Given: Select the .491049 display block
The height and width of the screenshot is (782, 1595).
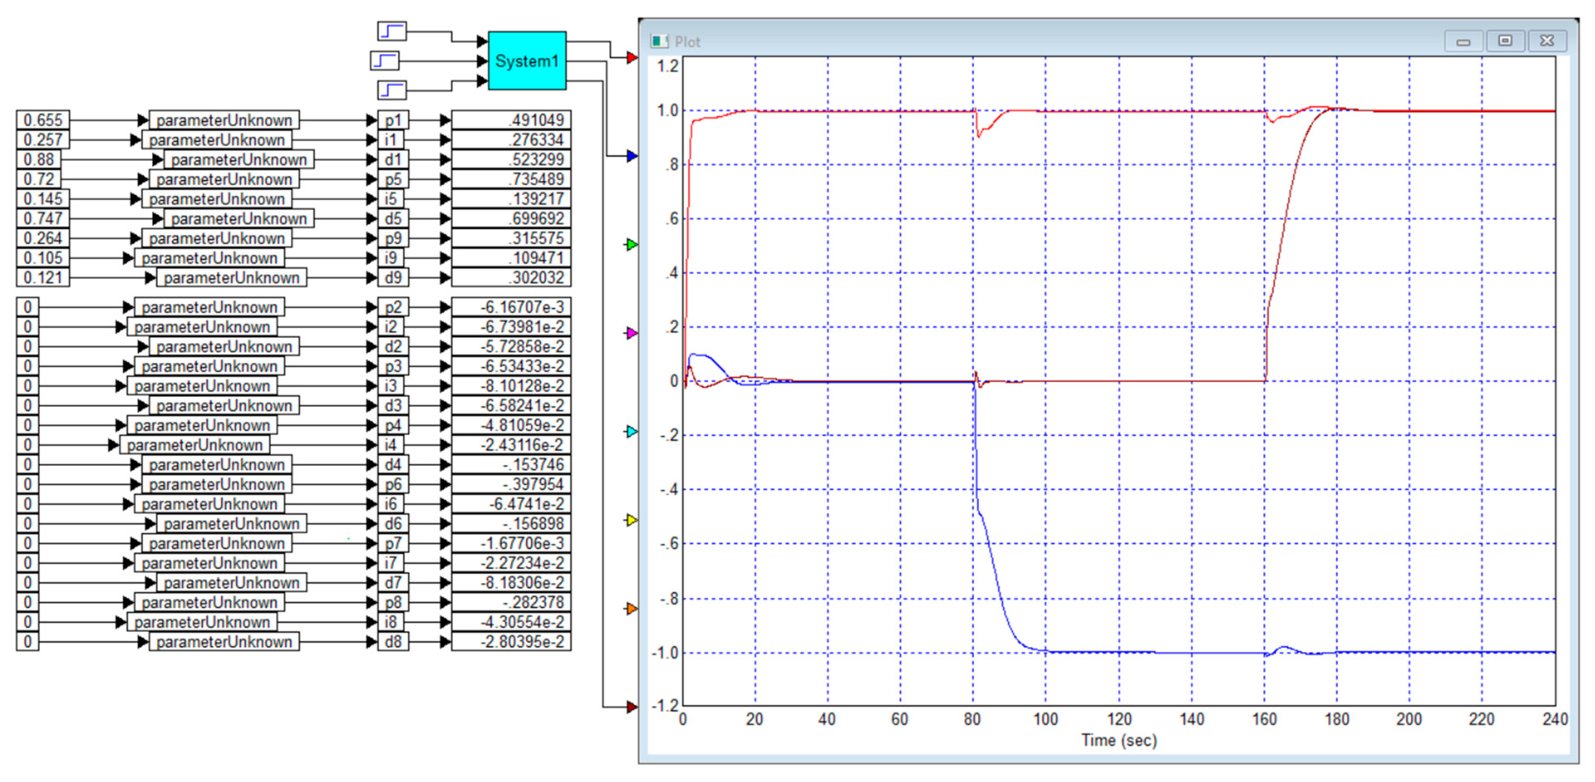Looking at the screenshot, I should pyautogui.click(x=511, y=120).
